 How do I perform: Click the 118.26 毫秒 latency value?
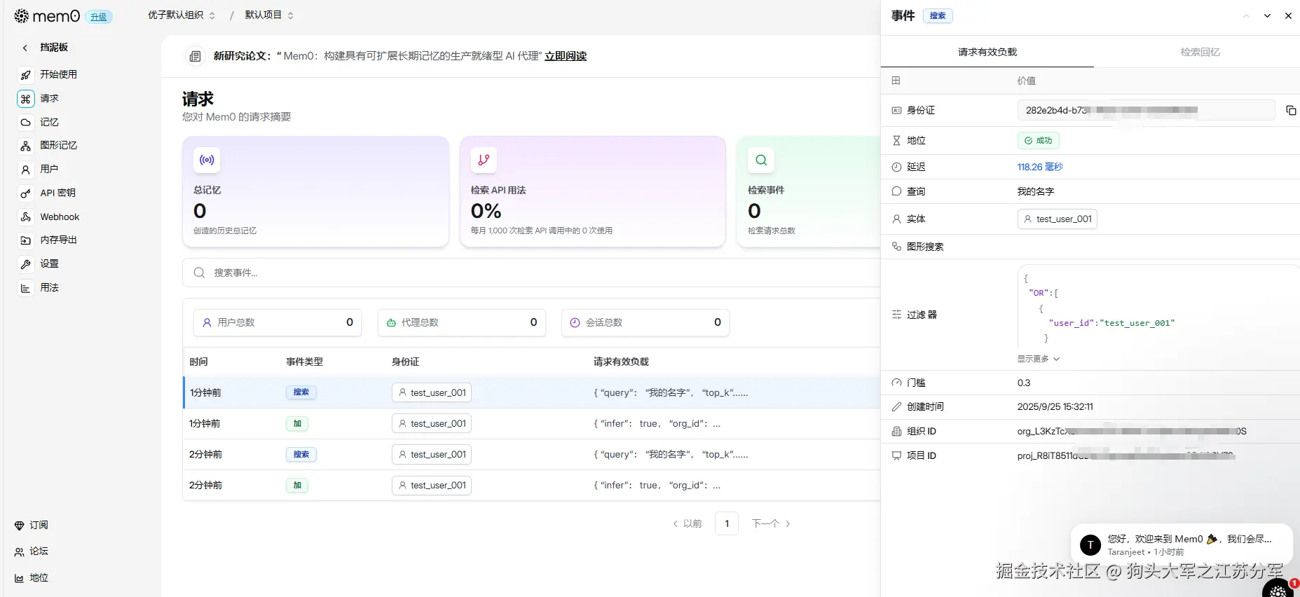point(1040,167)
